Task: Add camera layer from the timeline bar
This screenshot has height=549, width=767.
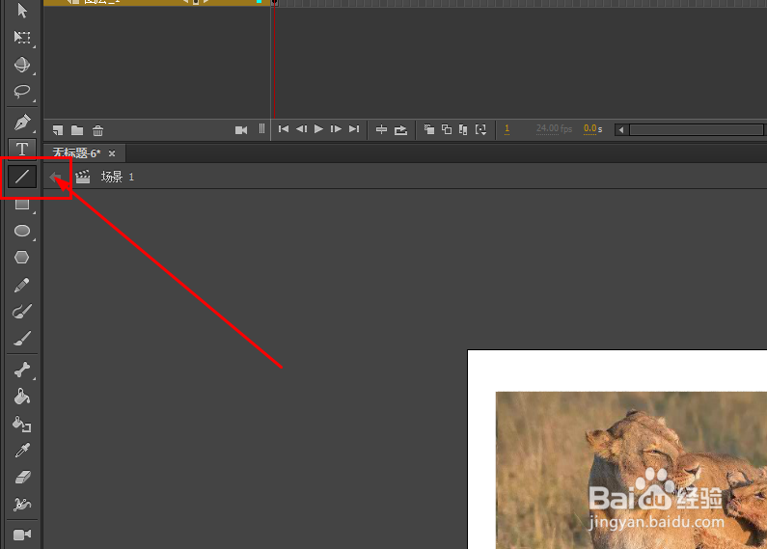Action: tap(241, 130)
